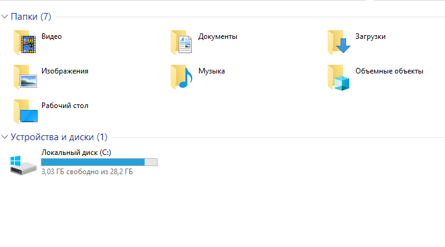Select the Видео label text
The image size is (445, 247).
coord(51,36)
